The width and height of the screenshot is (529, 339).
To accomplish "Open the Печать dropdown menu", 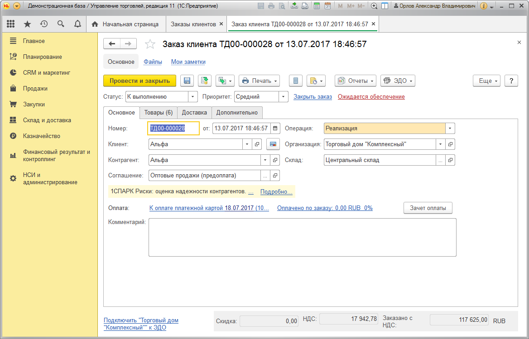I will [260, 81].
